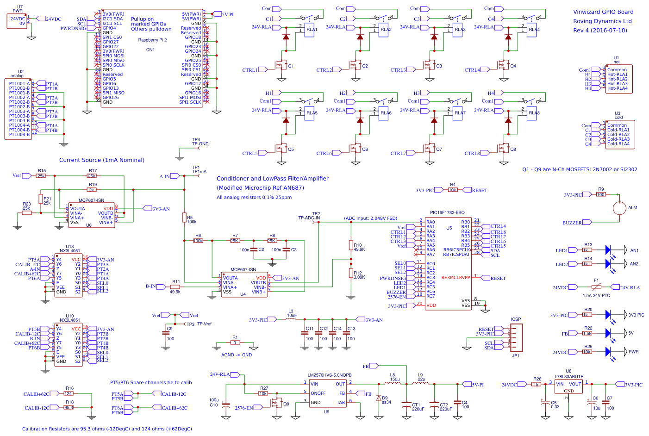Select the U4 MCP607-ISN op-amp block

pyautogui.click(x=244, y=284)
